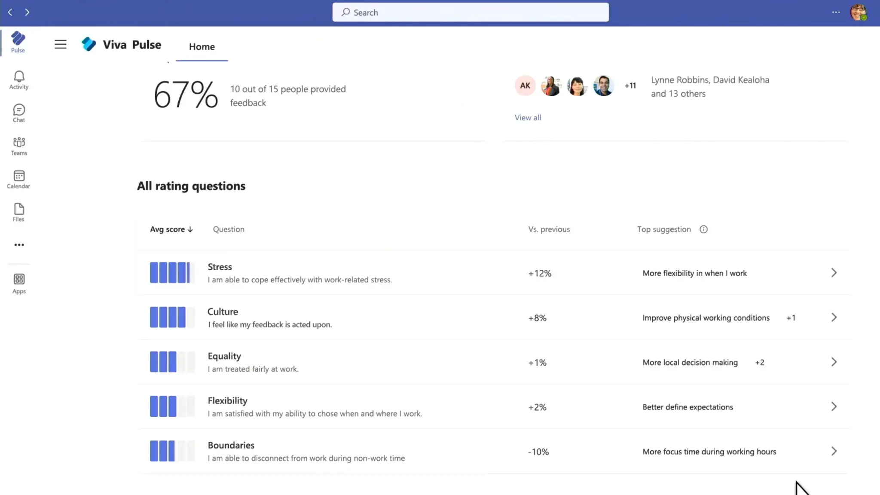The image size is (880, 495).
Task: Click the +11 more respondents count
Action: (x=630, y=86)
